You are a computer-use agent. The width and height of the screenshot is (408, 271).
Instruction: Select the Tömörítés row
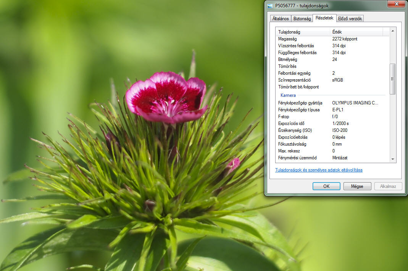coord(333,67)
